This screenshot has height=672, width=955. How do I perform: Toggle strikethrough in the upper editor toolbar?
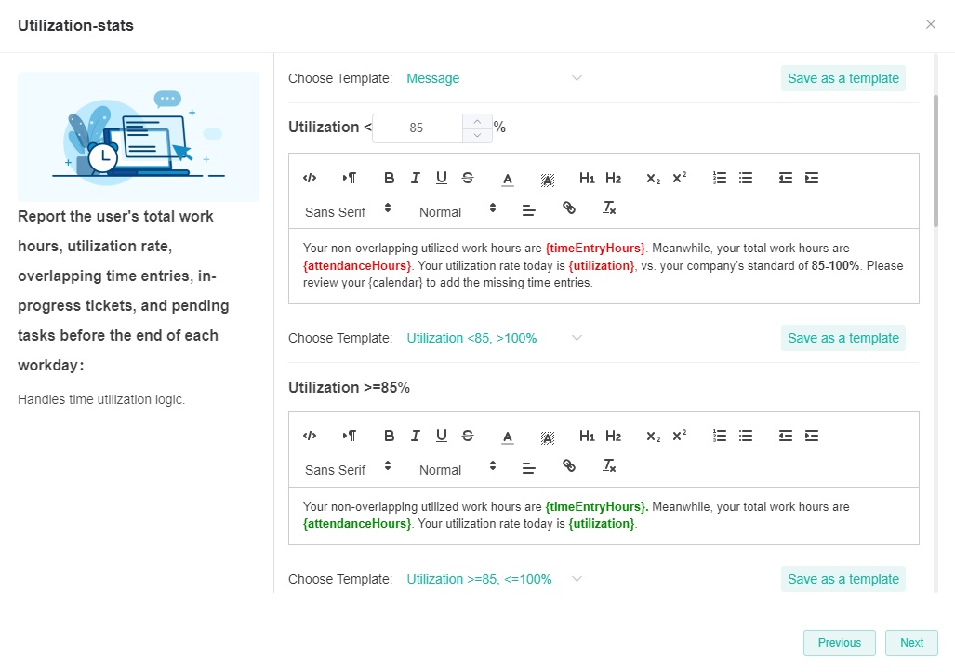click(468, 178)
